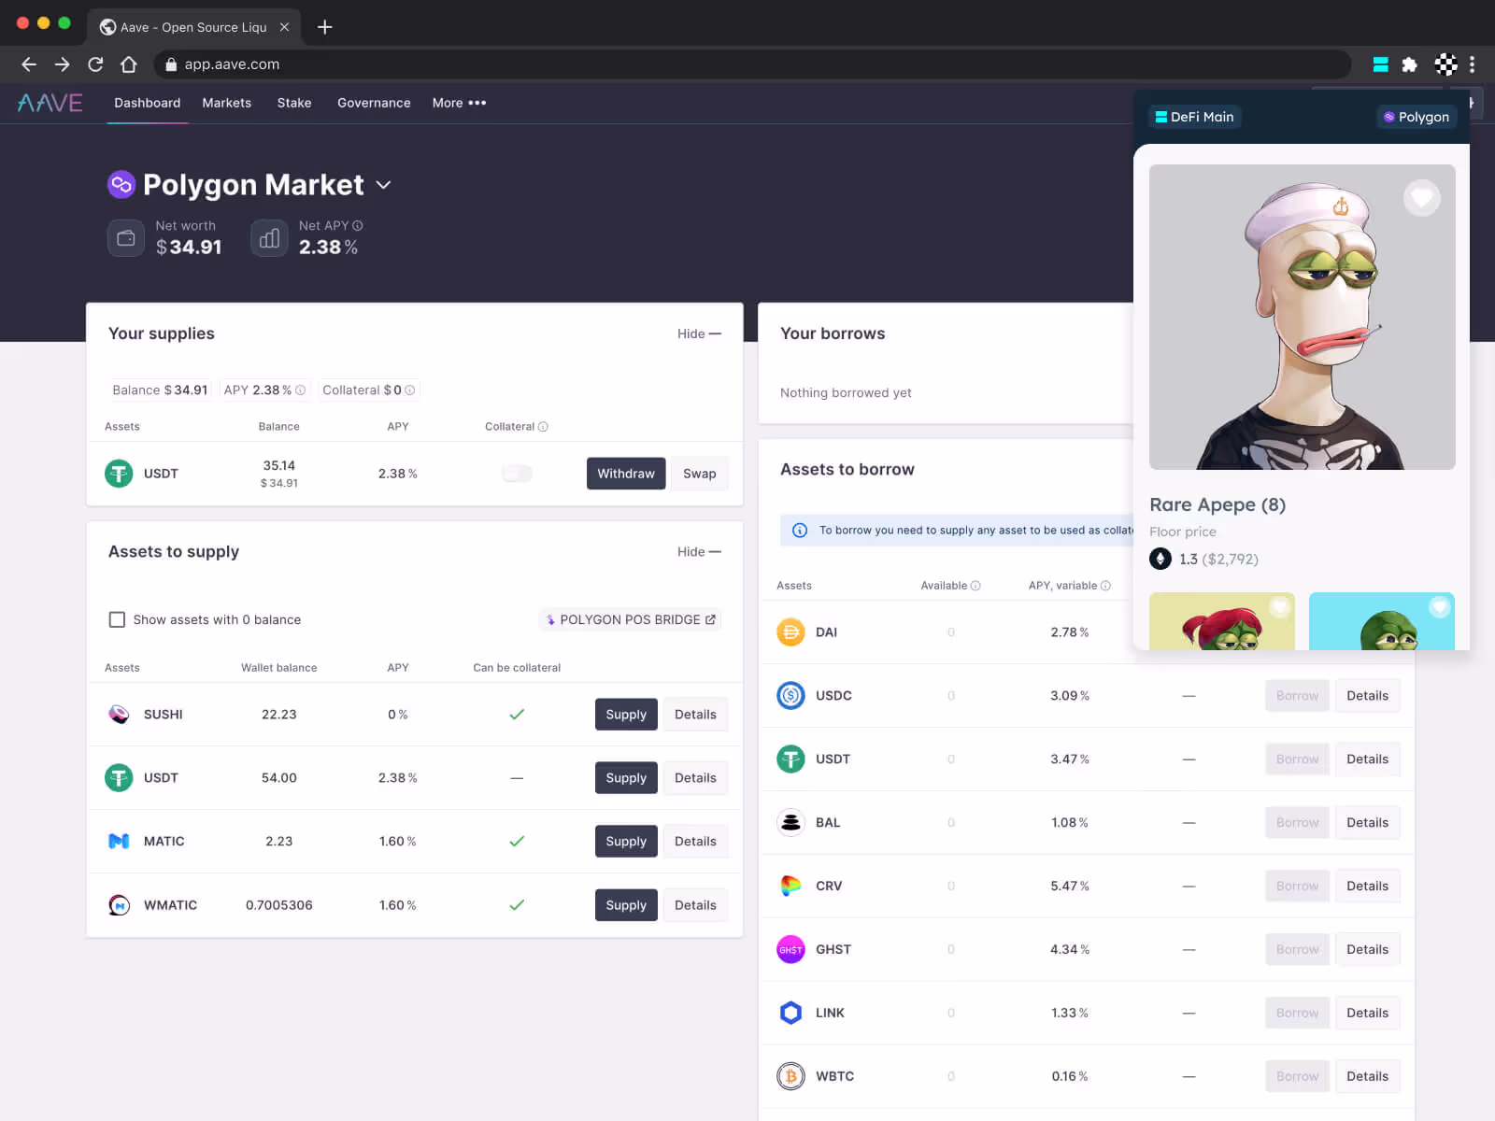Supply SUSHI
Screen dimensions: 1495x1121
click(626, 715)
